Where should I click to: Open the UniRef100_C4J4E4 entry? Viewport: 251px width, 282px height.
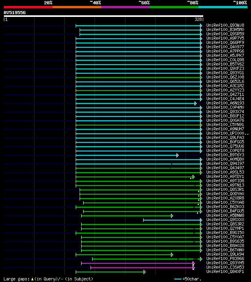coord(225,99)
